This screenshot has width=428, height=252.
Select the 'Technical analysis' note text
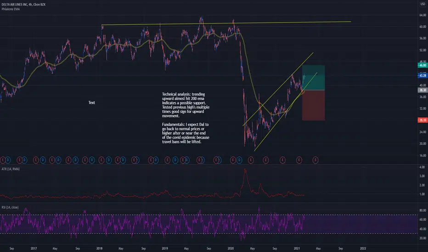186,105
